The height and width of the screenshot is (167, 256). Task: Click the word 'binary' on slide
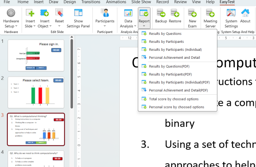tap(180, 124)
